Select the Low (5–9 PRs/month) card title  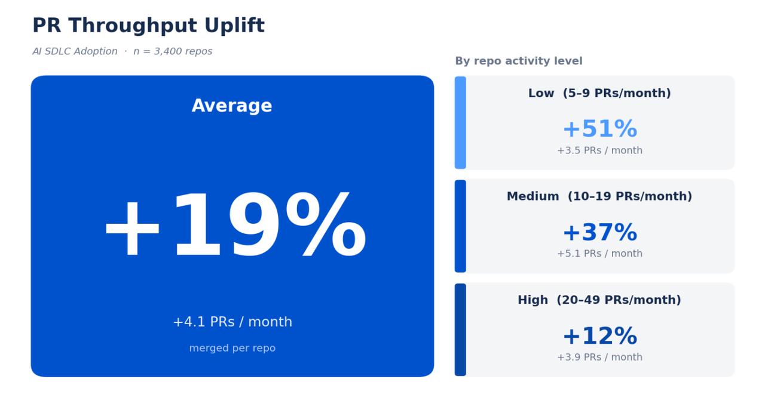click(599, 93)
